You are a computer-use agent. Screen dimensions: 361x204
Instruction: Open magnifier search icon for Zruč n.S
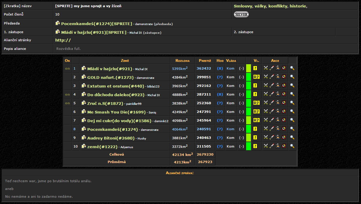292,103
